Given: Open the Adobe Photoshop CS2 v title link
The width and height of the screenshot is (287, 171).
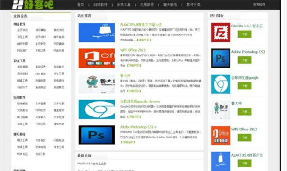Looking at the screenshot, I should 138,127.
